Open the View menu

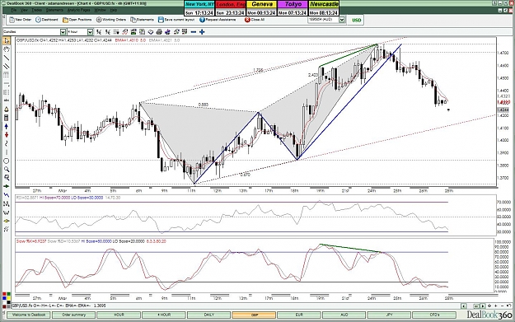[24, 10]
